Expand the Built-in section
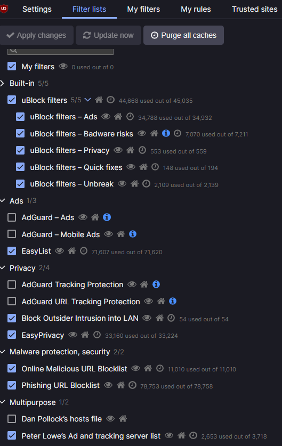Screen dimensions: 282x446 point(2,83)
